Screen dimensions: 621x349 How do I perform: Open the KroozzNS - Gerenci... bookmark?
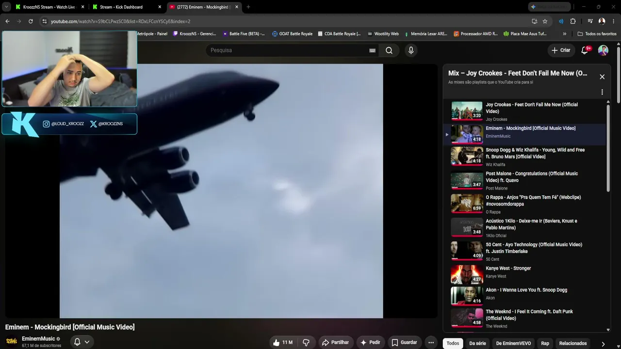point(195,34)
